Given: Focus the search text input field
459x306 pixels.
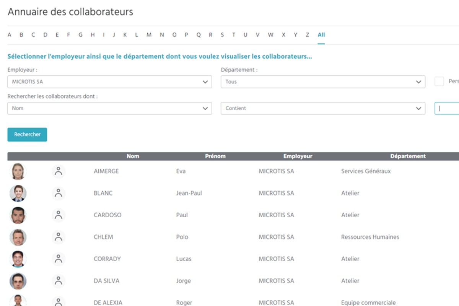Looking at the screenshot, I should pos(448,108).
